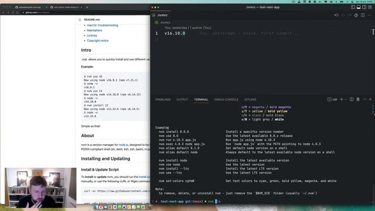Viewport: 375px width, 211px height.
Task: Click the browser back arrow
Action: (4, 12)
